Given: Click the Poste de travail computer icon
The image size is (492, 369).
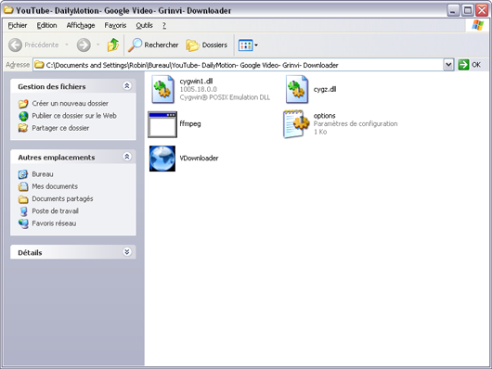Looking at the screenshot, I should click(x=23, y=211).
